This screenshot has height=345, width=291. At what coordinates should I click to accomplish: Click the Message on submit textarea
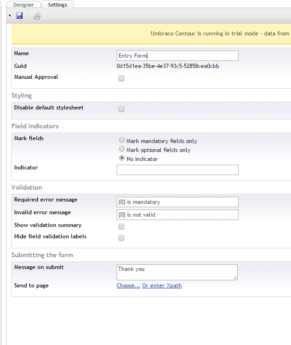point(177,272)
